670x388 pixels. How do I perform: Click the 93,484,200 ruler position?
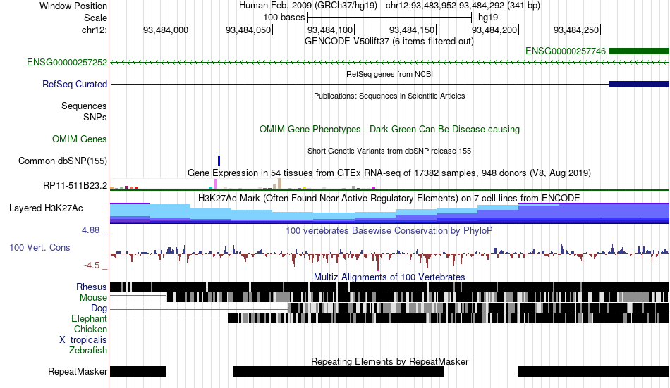click(x=494, y=30)
